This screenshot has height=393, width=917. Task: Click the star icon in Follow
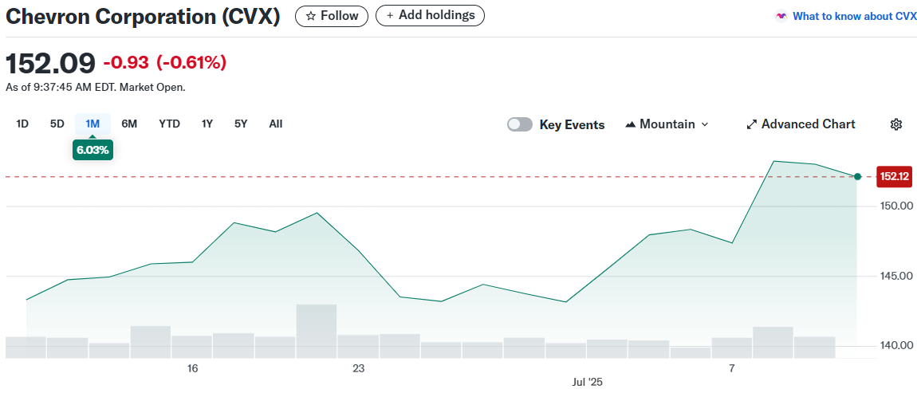click(311, 16)
